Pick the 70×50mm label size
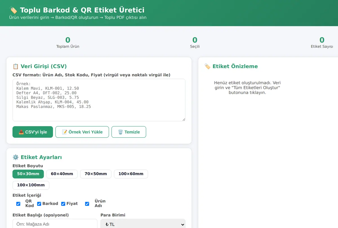The image size is (338, 228). click(x=96, y=174)
